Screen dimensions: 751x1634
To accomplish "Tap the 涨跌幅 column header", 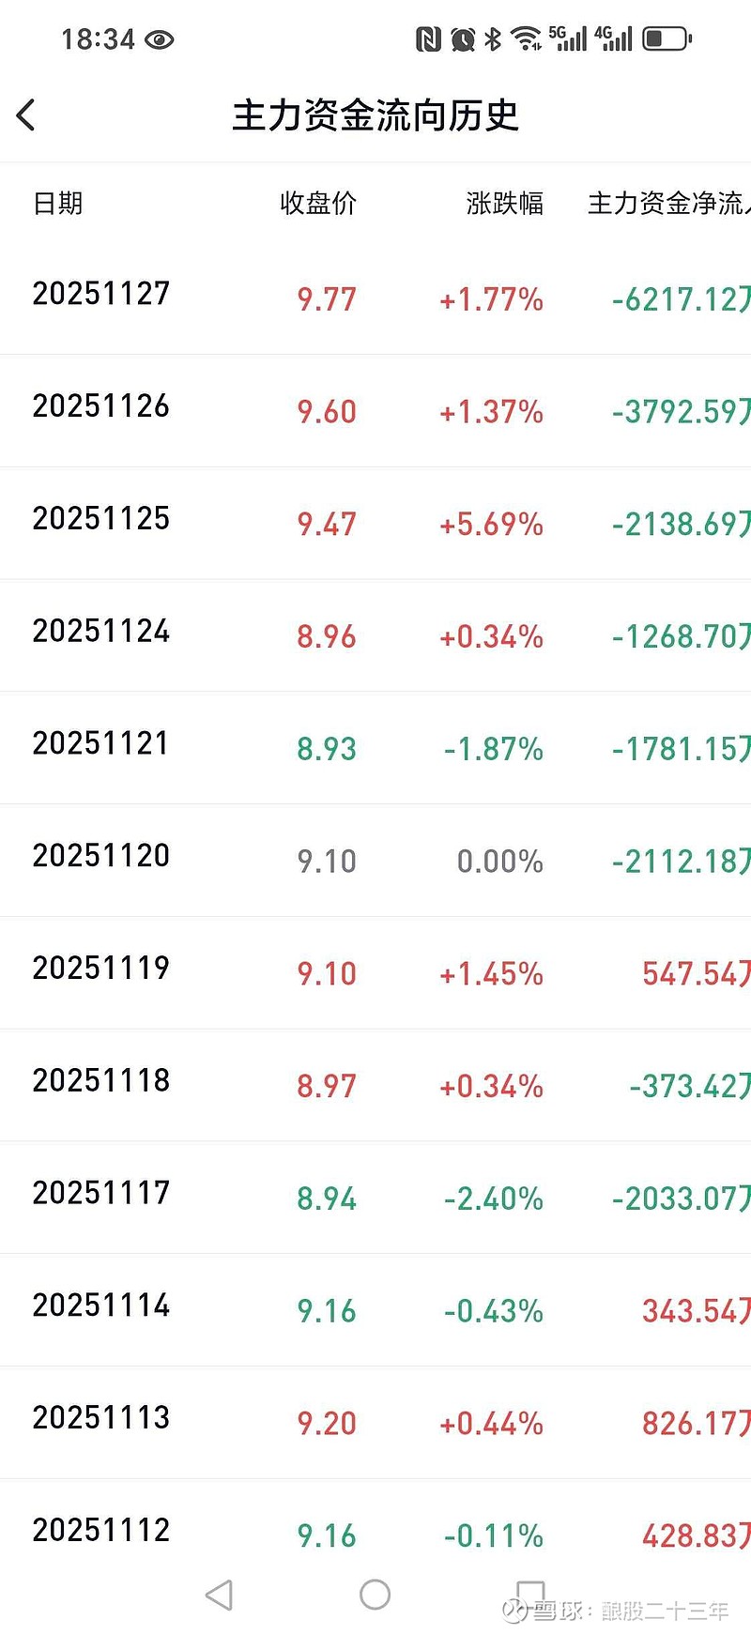I will [x=504, y=203].
